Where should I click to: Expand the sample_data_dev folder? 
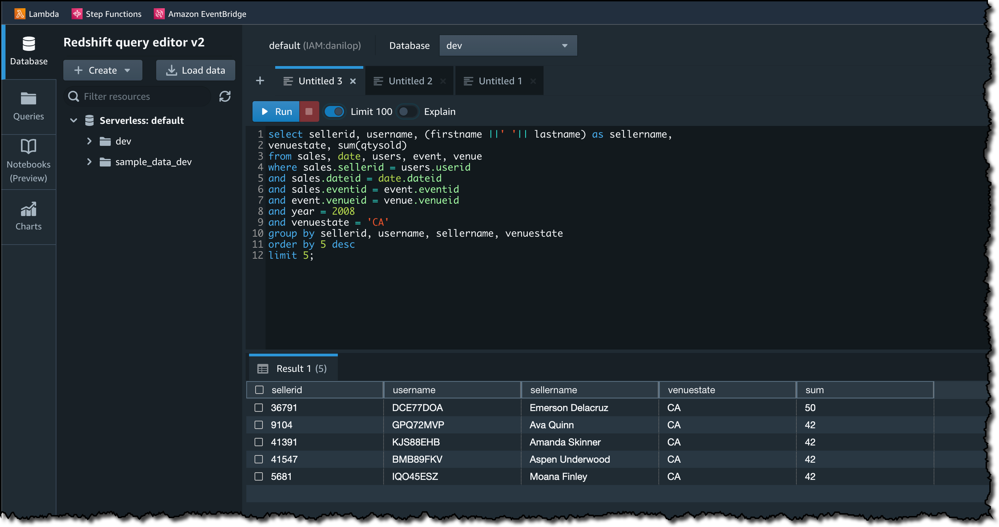[89, 162]
